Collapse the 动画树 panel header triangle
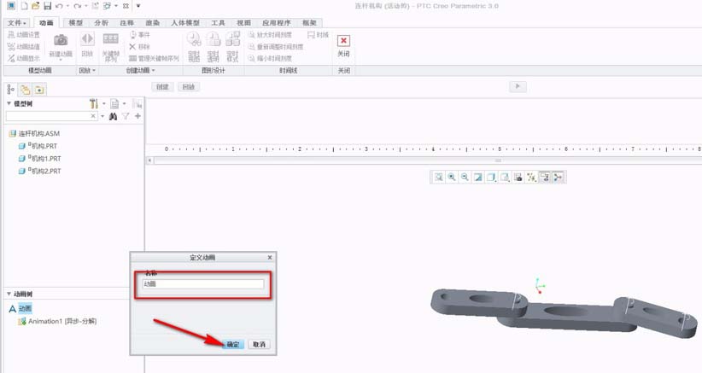The width and height of the screenshot is (702, 373). pos(9,294)
